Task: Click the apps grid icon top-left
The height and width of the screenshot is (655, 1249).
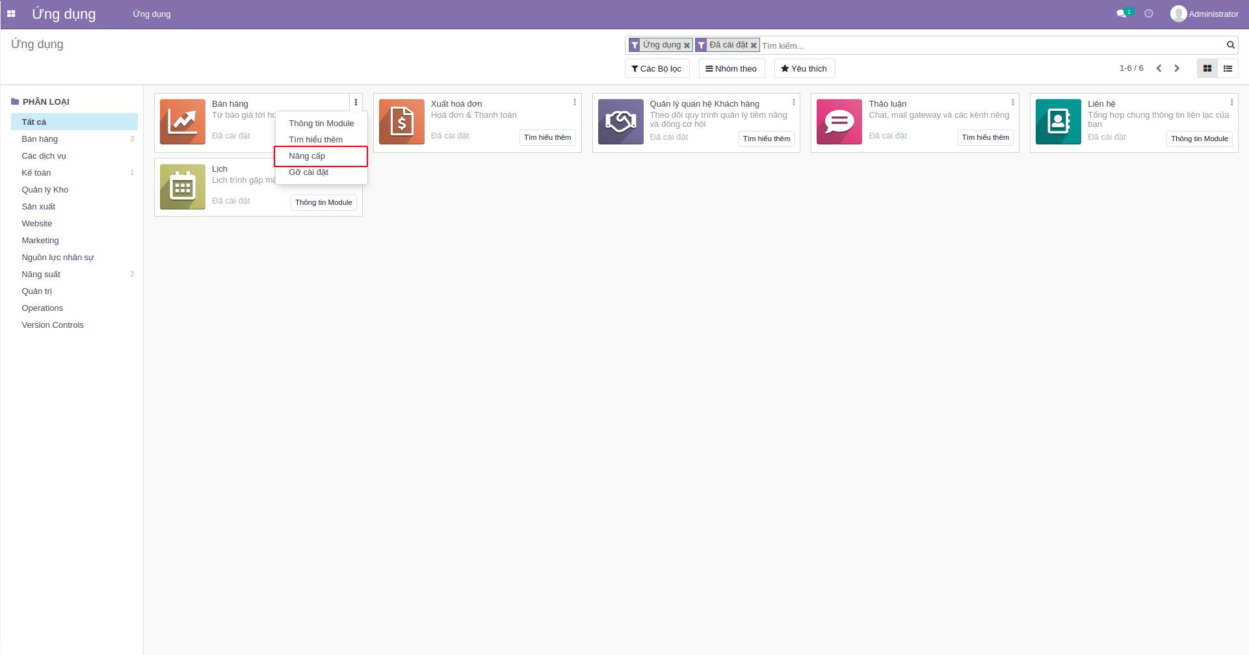Action: pyautogui.click(x=11, y=13)
